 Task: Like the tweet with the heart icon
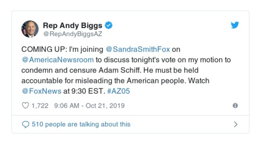pyautogui.click(x=25, y=106)
